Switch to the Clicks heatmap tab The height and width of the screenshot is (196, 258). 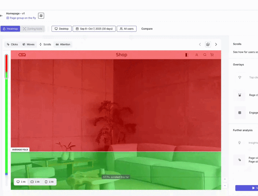(12, 44)
